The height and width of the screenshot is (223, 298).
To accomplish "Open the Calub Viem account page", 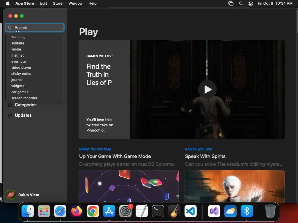I will tap(29, 195).
